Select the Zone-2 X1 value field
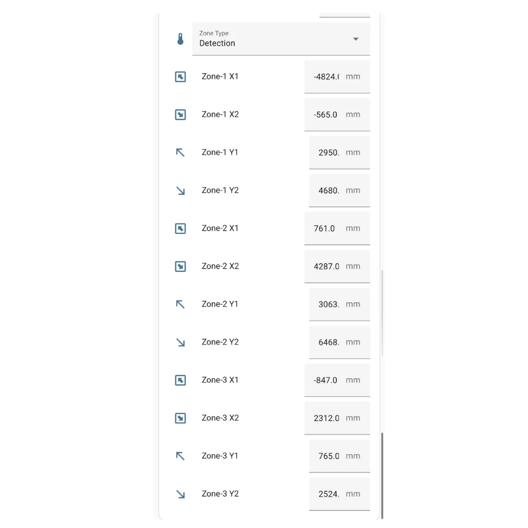Viewport: 528px width, 528px height. [x=325, y=229]
